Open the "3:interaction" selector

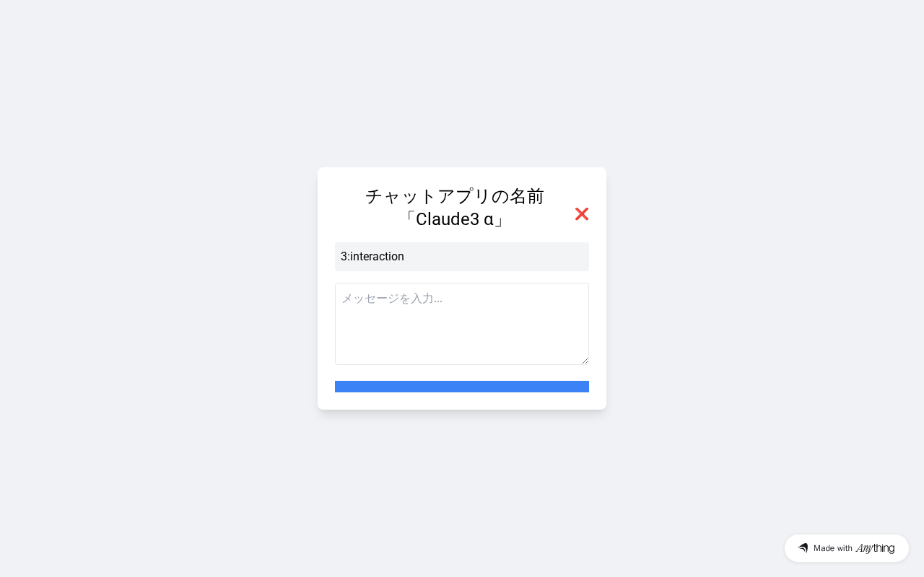point(462,257)
